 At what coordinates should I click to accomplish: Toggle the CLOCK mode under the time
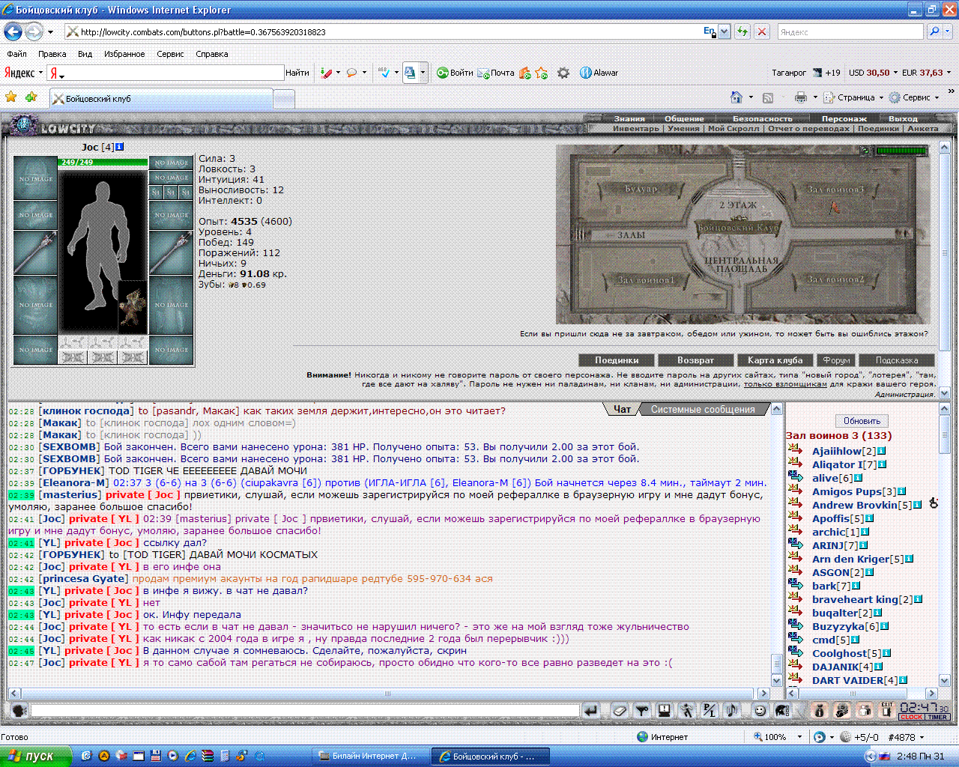(x=911, y=717)
